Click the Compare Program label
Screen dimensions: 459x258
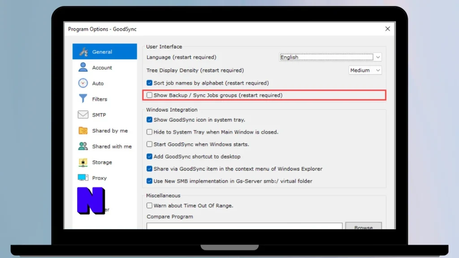pos(170,217)
